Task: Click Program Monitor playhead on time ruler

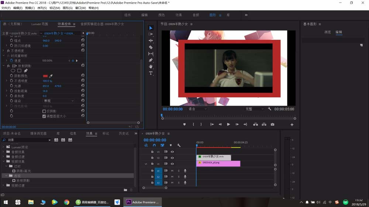Action: point(162,115)
